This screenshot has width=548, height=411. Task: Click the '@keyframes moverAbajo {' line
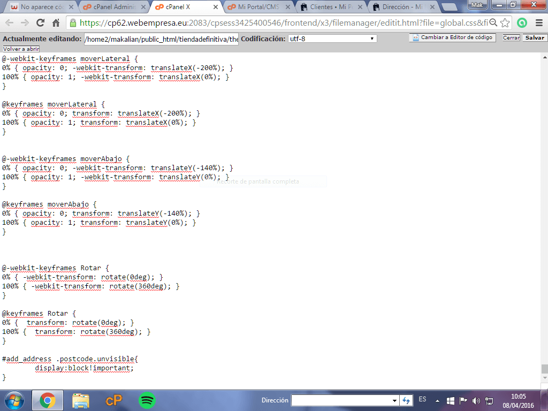49,204
